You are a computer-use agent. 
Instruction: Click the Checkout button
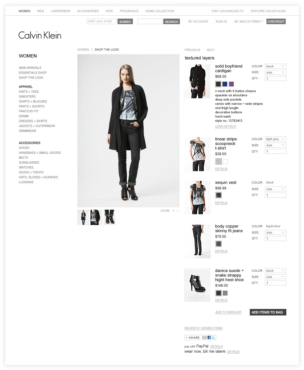click(x=276, y=22)
